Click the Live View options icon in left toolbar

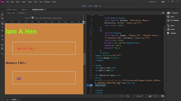(2, 24)
